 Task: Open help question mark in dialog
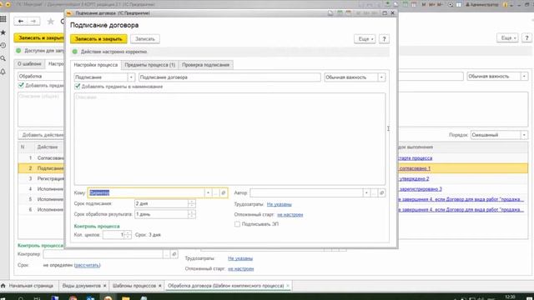384,39
